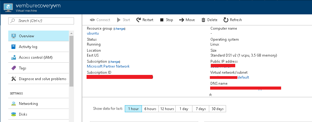
Task: Click the Disks stack icon
Action: click(13, 114)
